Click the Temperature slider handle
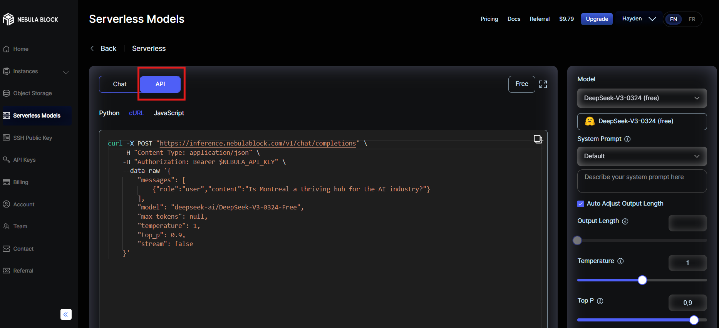Viewport: 719px width, 328px height. click(642, 280)
